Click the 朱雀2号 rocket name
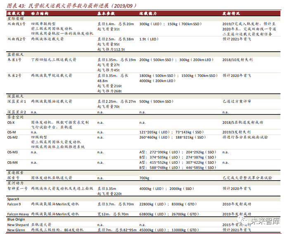The width and height of the screenshot is (289, 234). coord(14,76)
